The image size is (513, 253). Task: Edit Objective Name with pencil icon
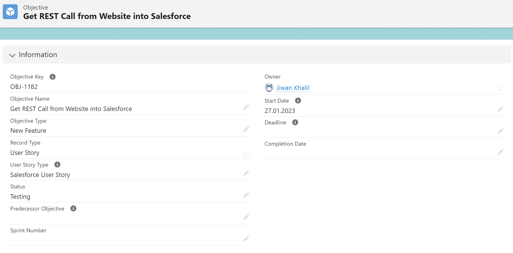(x=246, y=107)
